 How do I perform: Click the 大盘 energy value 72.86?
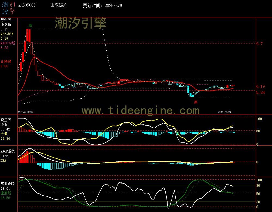(x=5, y=139)
